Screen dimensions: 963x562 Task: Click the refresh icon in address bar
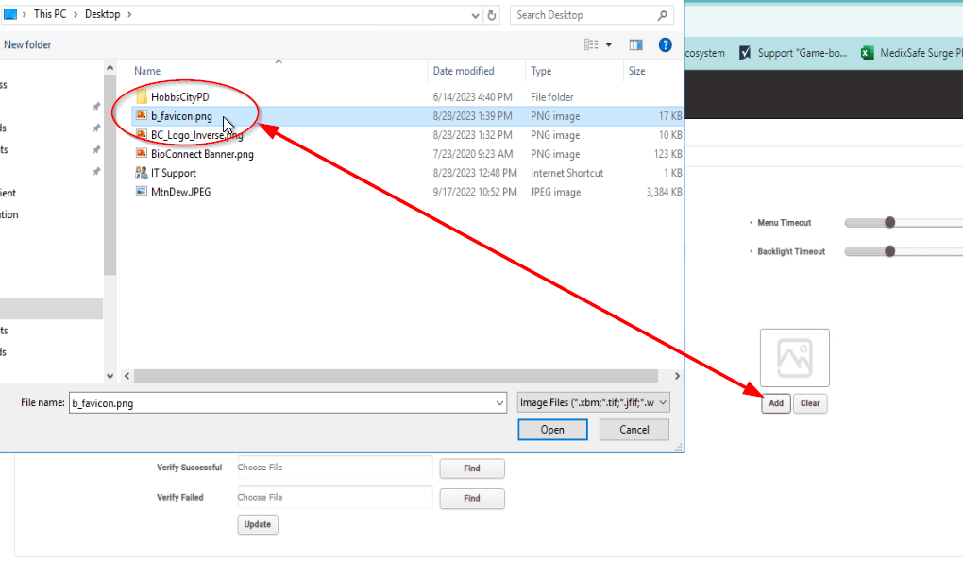[491, 15]
